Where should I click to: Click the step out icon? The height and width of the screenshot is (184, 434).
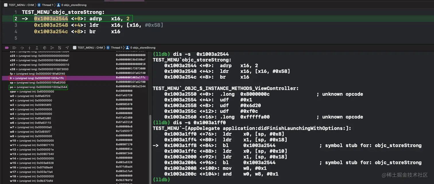37,48
